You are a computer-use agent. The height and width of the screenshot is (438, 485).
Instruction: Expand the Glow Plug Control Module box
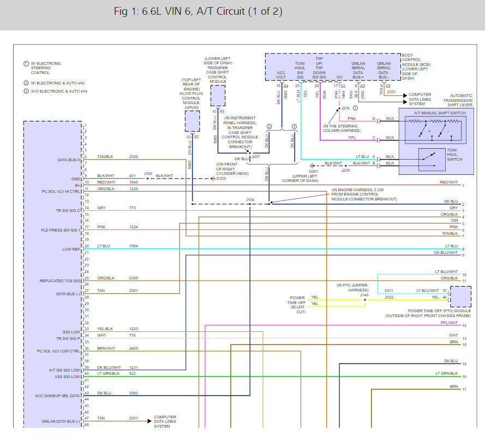[x=192, y=122]
